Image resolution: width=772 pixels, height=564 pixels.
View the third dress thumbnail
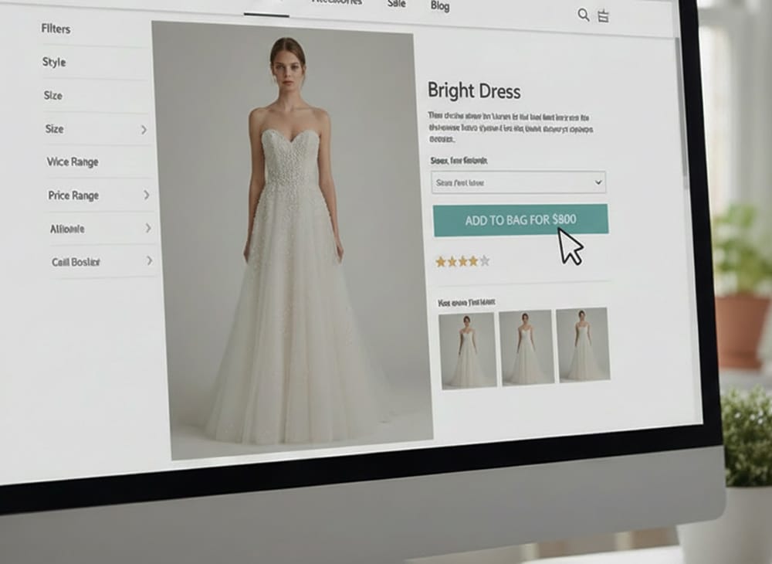pyautogui.click(x=582, y=344)
